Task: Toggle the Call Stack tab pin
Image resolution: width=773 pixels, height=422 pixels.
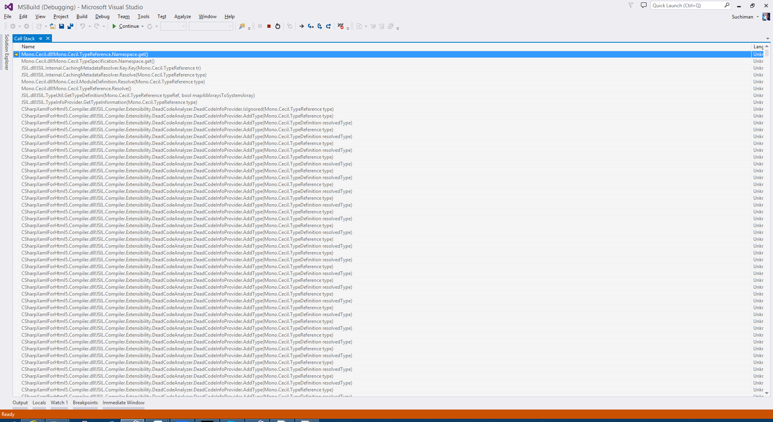Action: [x=41, y=39]
